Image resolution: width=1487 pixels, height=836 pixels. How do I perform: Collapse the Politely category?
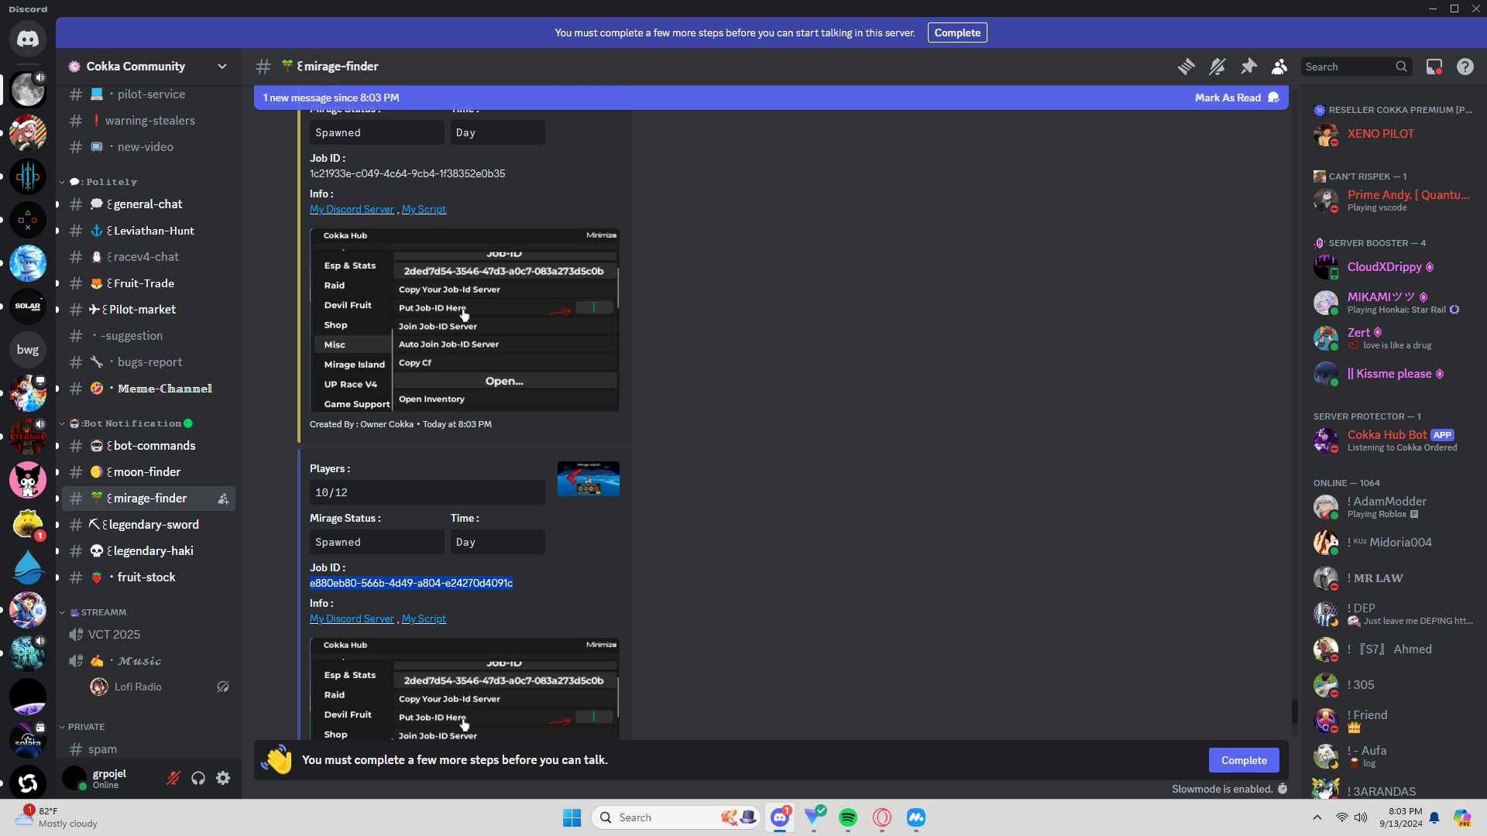[102, 182]
